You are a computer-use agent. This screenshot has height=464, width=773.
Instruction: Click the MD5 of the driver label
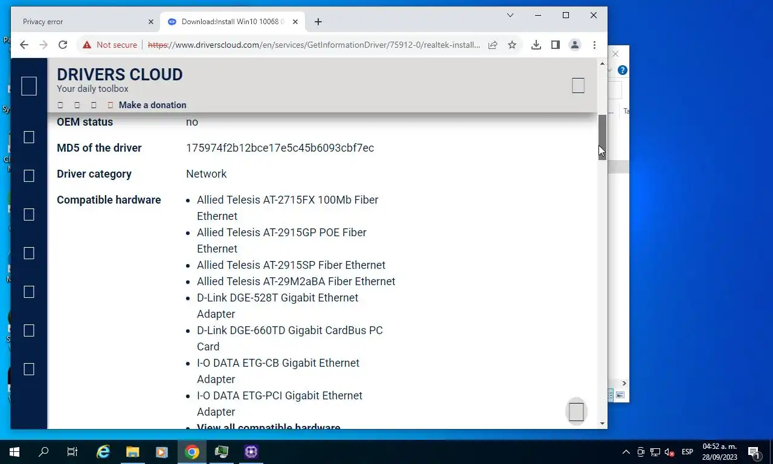pos(99,148)
